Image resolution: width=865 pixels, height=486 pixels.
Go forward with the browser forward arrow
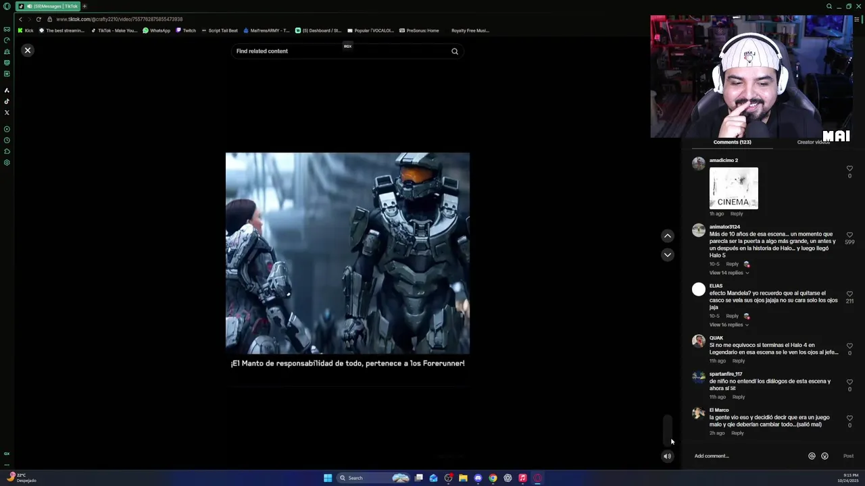point(29,19)
